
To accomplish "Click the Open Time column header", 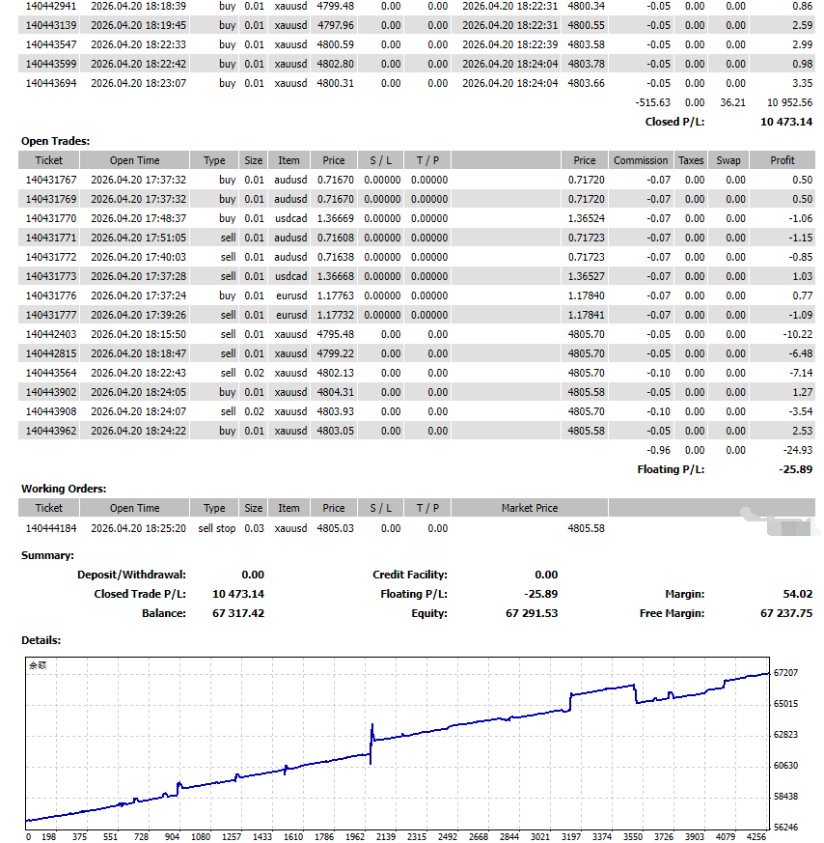I will (x=132, y=160).
